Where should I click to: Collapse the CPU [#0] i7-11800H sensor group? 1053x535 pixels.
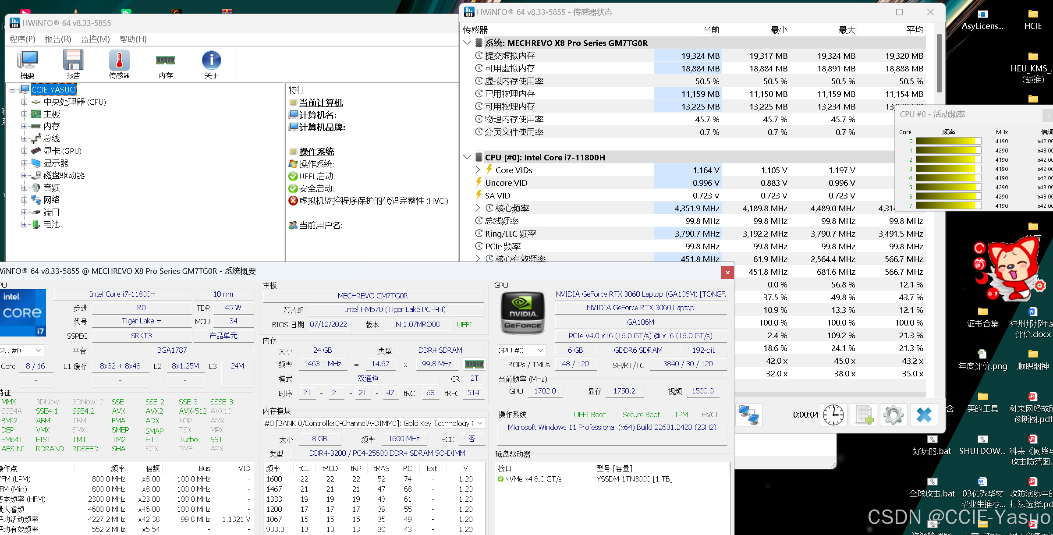467,157
